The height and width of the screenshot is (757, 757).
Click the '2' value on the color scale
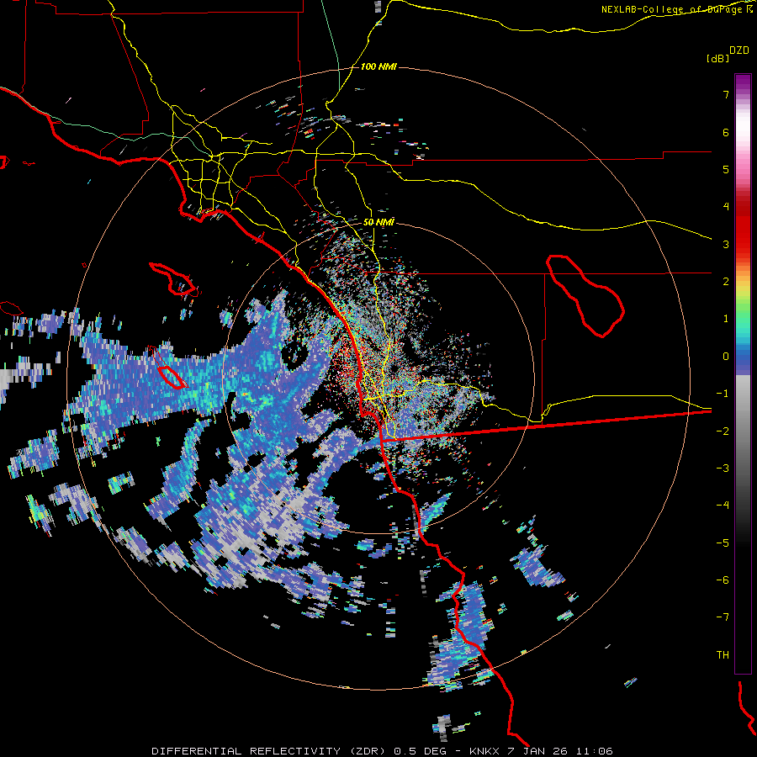(726, 282)
